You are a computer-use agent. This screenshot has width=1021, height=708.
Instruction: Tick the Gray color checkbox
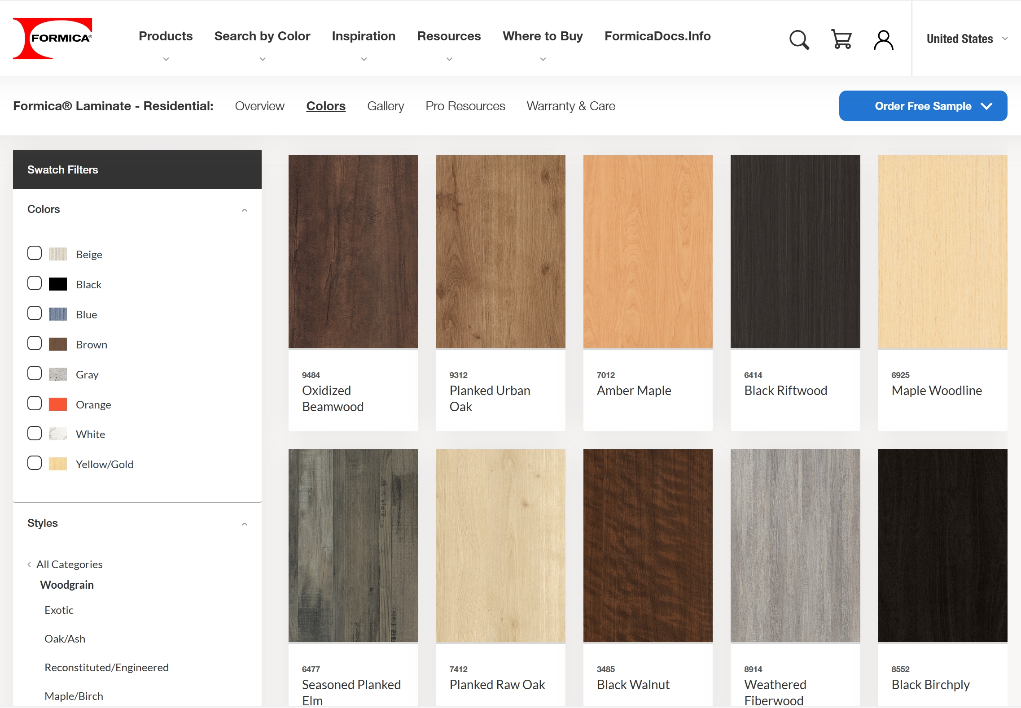tap(35, 374)
